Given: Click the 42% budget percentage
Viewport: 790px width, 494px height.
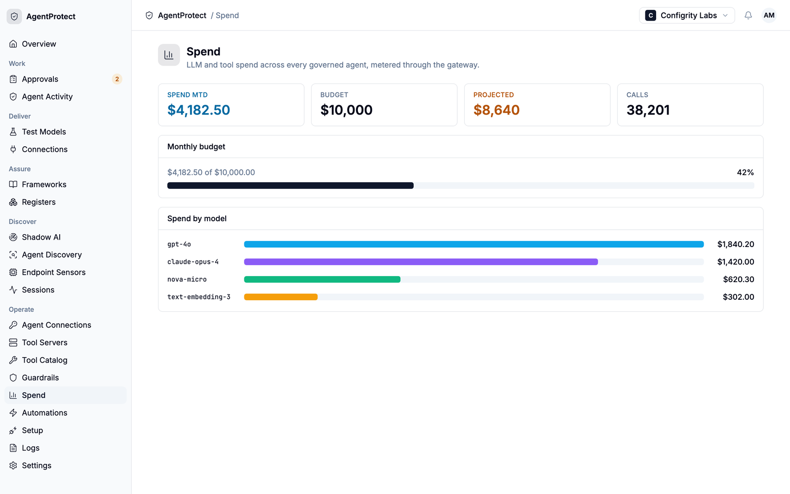Looking at the screenshot, I should [746, 172].
